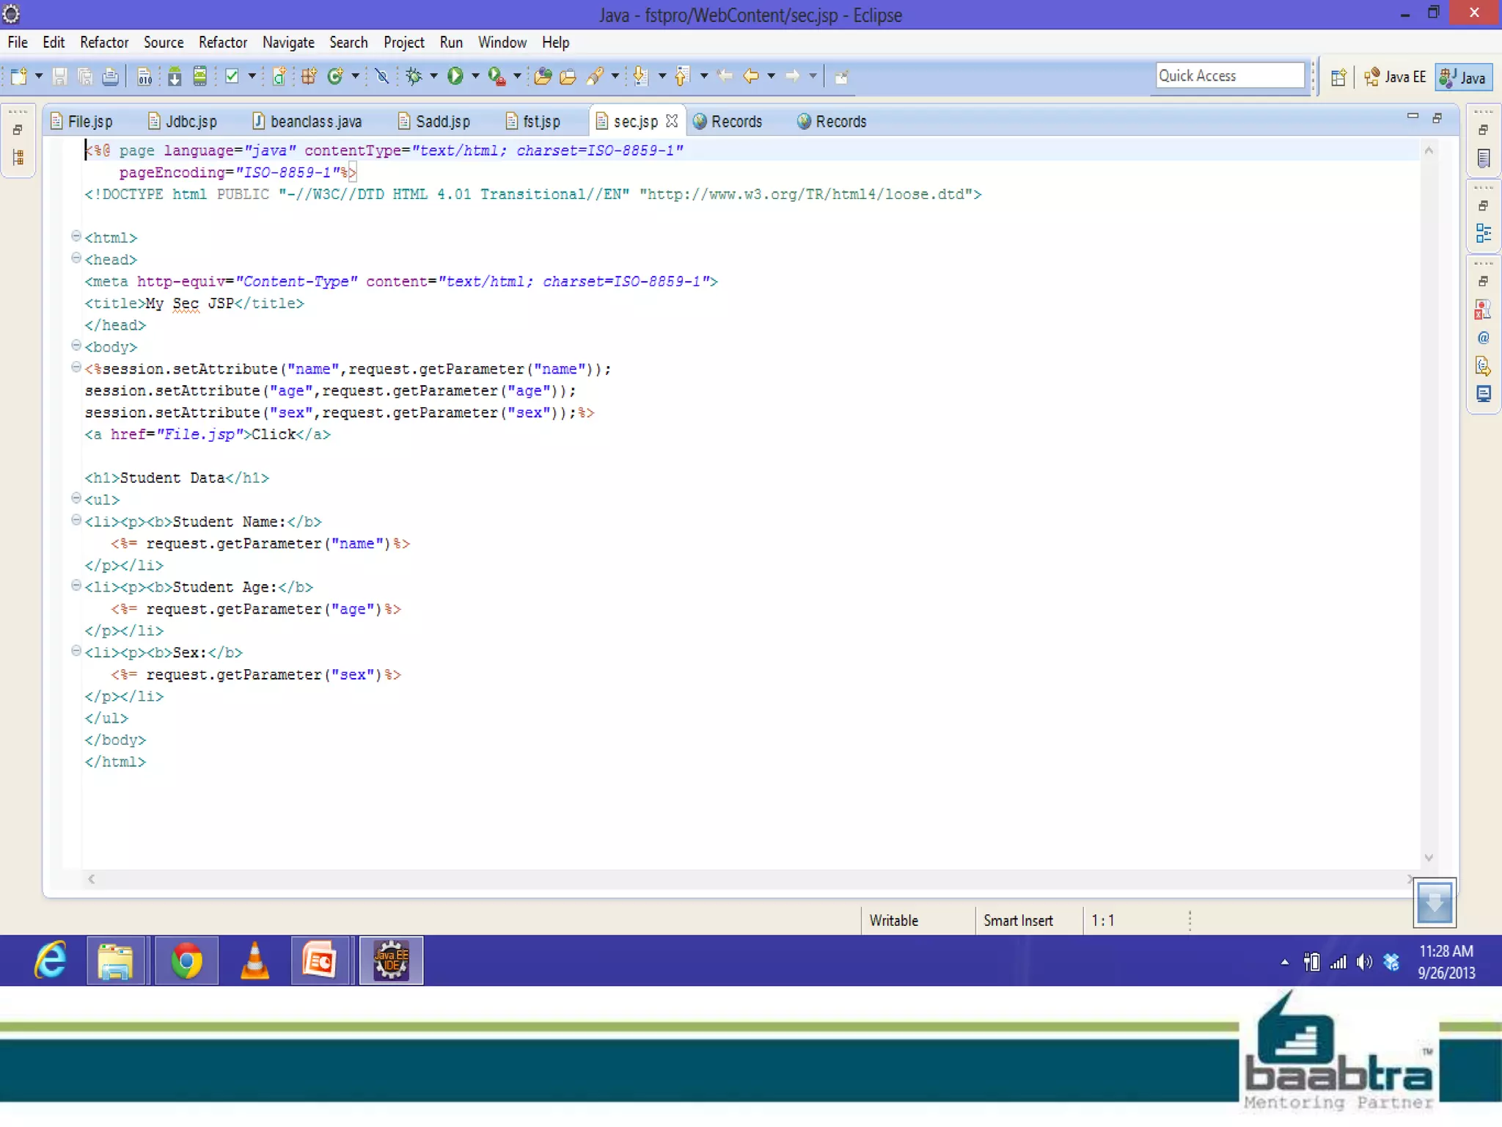Click the Debug bug icon
This screenshot has height=1127, width=1502.
pyautogui.click(x=414, y=76)
